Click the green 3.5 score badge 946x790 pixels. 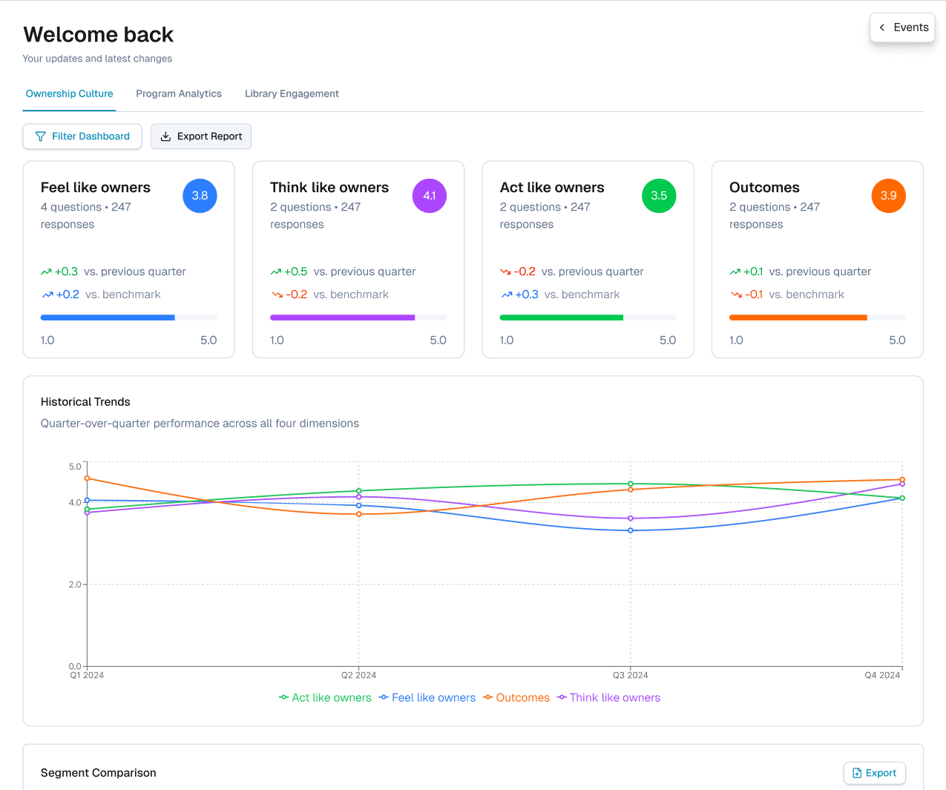tap(659, 196)
